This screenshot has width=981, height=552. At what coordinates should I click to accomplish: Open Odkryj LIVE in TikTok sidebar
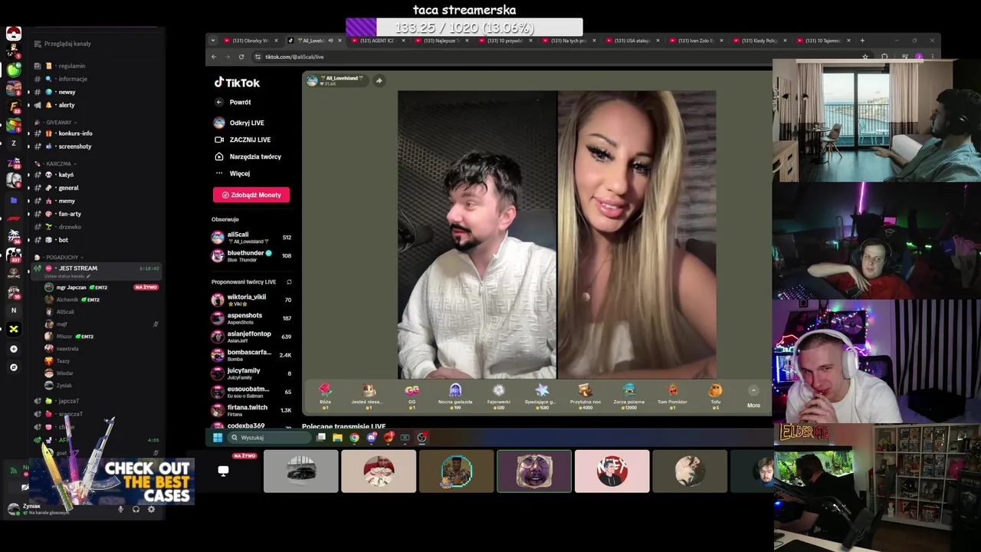239,123
